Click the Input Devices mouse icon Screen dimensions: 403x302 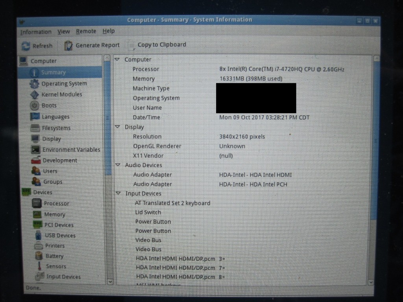pos(40,276)
